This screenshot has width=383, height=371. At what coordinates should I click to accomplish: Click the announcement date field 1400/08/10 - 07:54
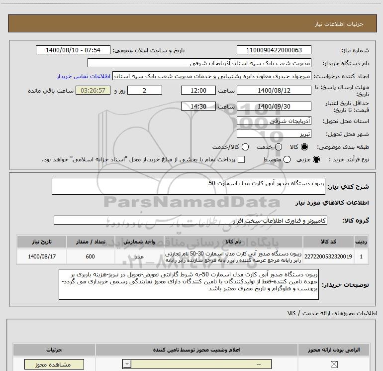point(73,50)
